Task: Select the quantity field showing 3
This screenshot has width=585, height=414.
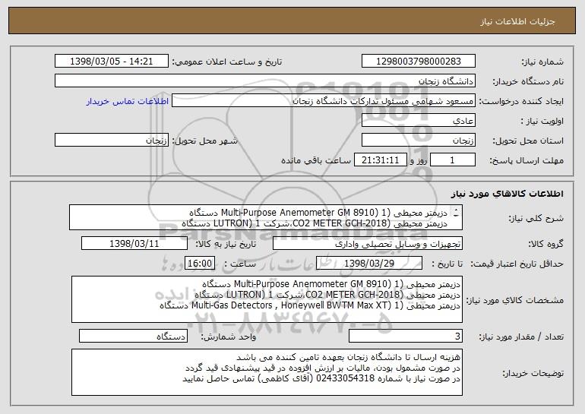Action: pos(406,336)
